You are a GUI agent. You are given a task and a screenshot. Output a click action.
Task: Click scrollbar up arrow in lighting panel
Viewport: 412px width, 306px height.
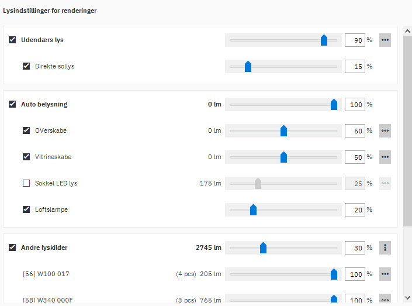407,30
